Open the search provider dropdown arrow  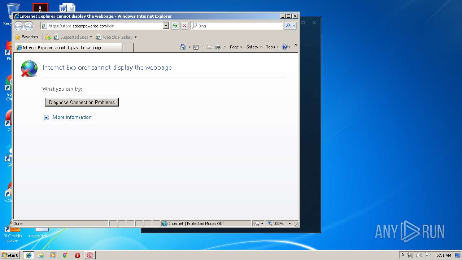pos(294,26)
